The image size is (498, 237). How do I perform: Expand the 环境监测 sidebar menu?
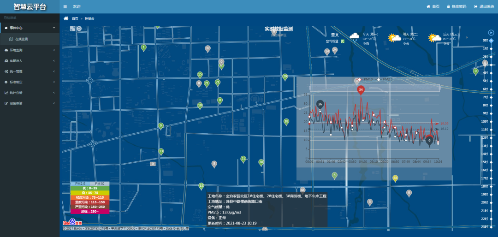pyautogui.click(x=30, y=50)
